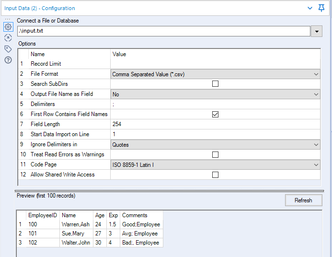The image size is (332, 257).
Task: Open the Help question mark icon
Action: click(x=8, y=60)
